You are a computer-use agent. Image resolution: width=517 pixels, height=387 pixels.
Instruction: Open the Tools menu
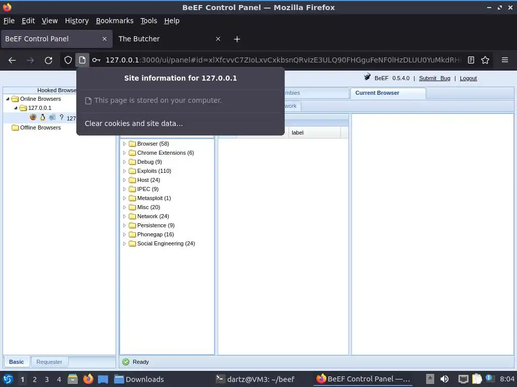pos(149,21)
